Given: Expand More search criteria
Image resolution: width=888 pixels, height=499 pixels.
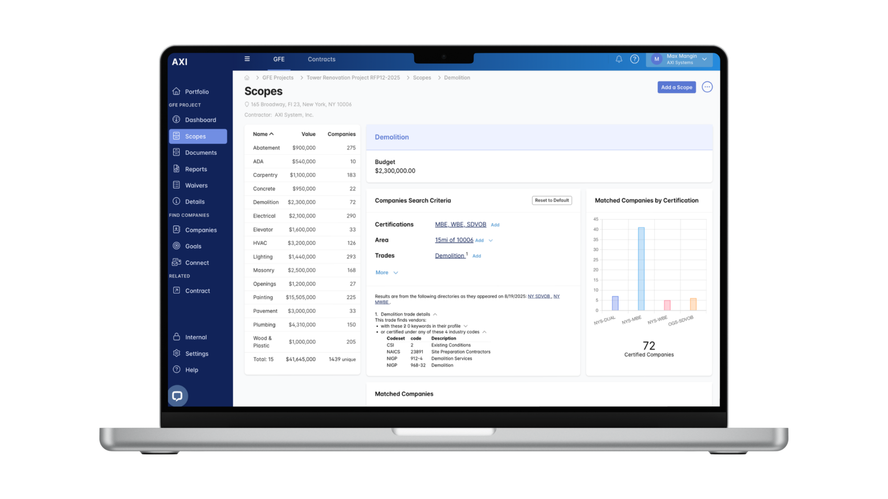Looking at the screenshot, I should pos(386,273).
